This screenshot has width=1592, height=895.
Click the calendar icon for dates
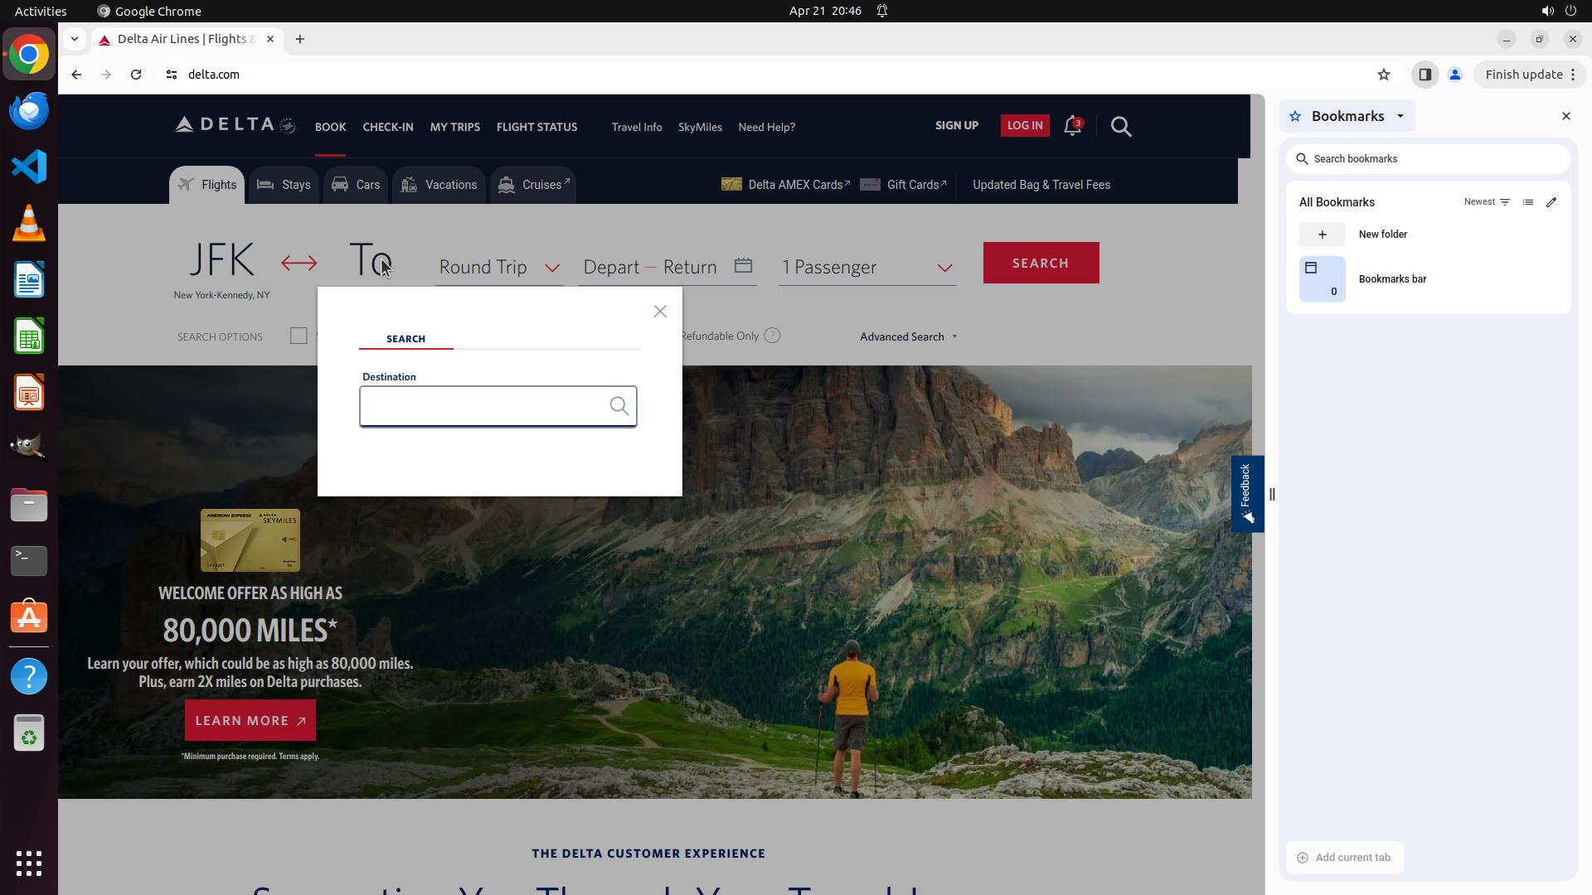[743, 265]
